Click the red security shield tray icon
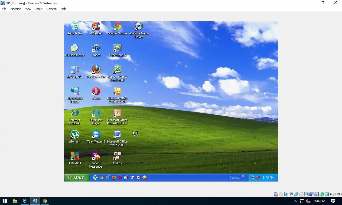 tap(258, 178)
